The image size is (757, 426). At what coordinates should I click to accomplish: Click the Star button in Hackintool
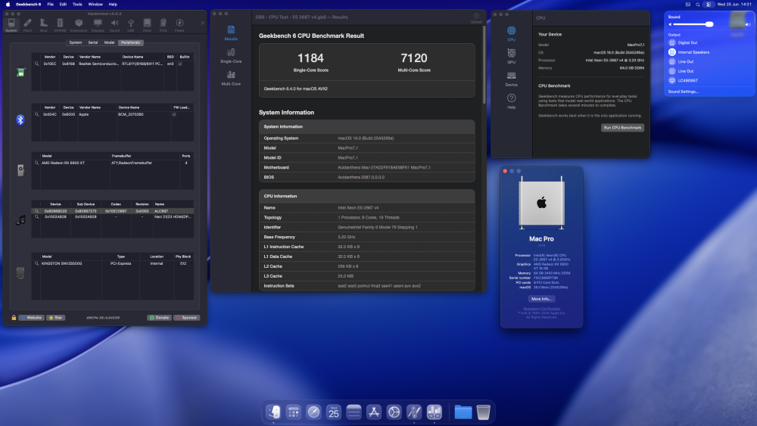coord(55,318)
